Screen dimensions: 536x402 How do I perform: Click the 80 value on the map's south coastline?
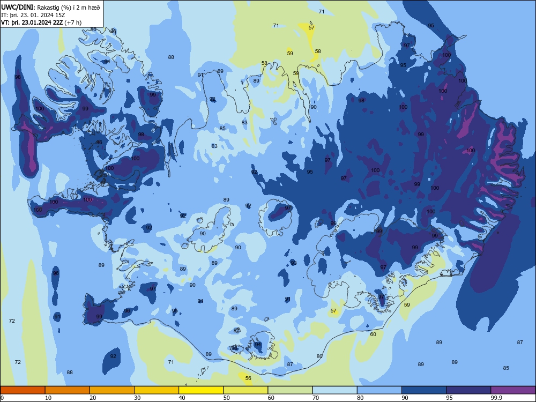(x=319, y=356)
